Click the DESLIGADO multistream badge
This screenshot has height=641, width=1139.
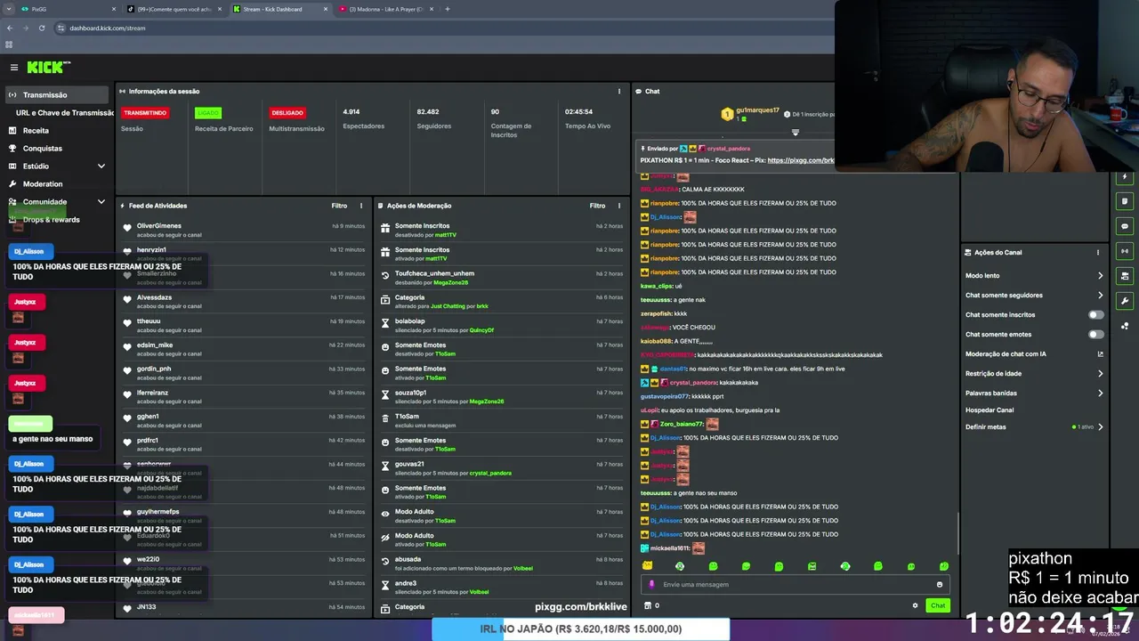[287, 113]
